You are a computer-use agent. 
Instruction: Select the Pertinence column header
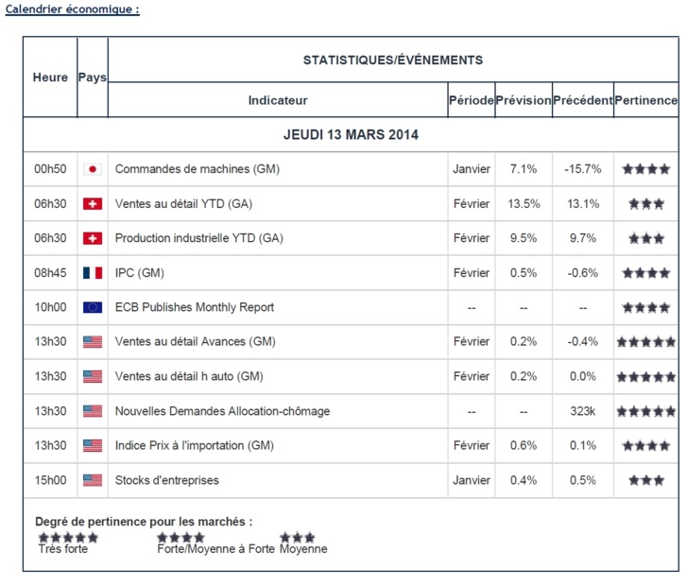point(646,100)
